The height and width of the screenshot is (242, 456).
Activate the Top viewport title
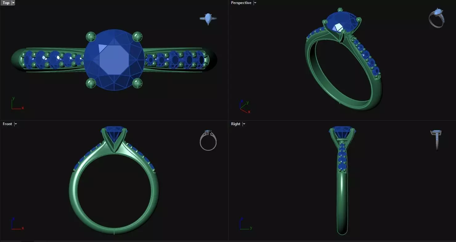[x=6, y=3]
